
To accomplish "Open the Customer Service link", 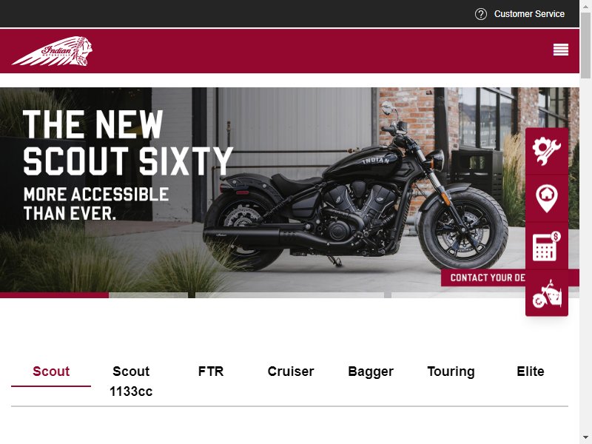I will (x=529, y=14).
